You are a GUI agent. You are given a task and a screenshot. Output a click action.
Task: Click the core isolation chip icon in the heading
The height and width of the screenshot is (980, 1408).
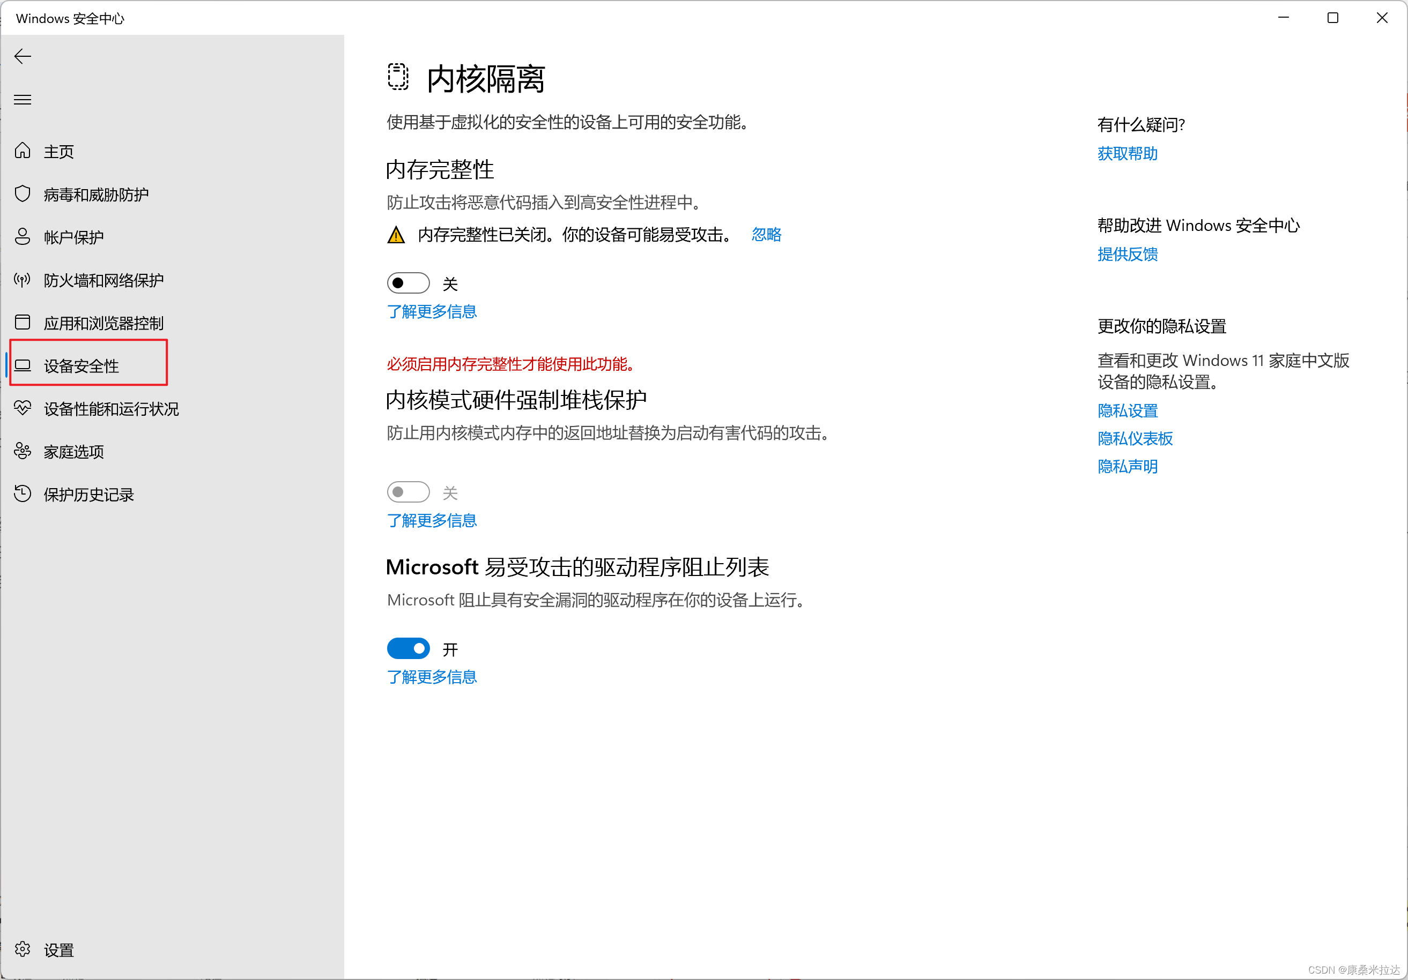tap(398, 77)
